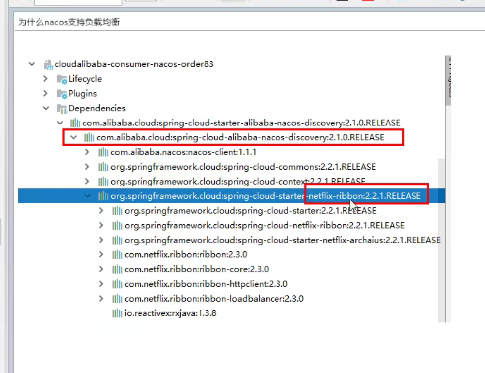Select spring-cloud-commons:2.2.1.RELEASE text
The height and width of the screenshot is (373, 485).
(243, 167)
